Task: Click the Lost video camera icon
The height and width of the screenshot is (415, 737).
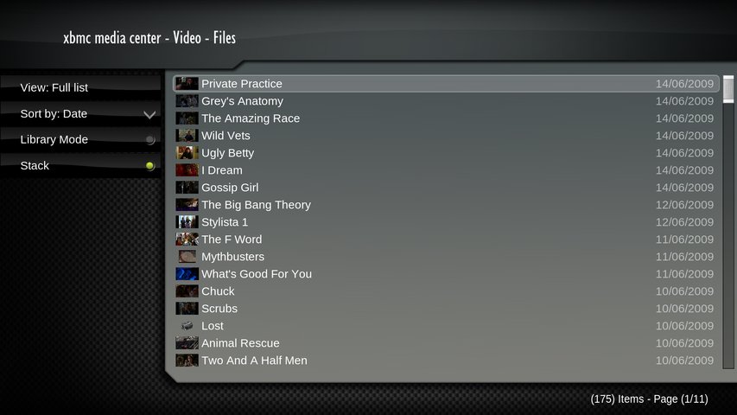Action: point(187,326)
